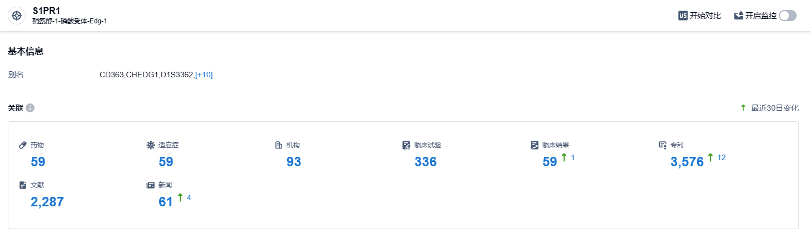
Task: Click the 开始对比 button
Action: pyautogui.click(x=705, y=16)
